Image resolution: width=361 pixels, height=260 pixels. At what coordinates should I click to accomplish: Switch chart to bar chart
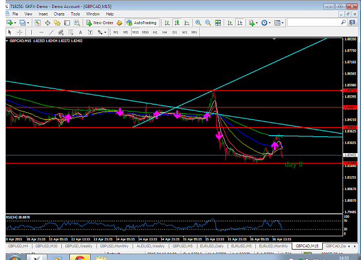click(167, 23)
